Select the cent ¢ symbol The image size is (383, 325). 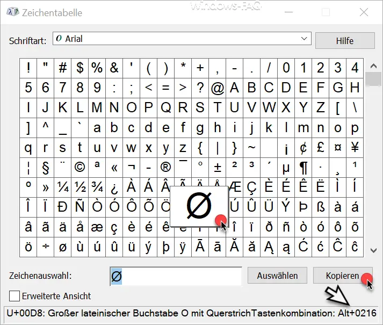pyautogui.click(x=303, y=148)
